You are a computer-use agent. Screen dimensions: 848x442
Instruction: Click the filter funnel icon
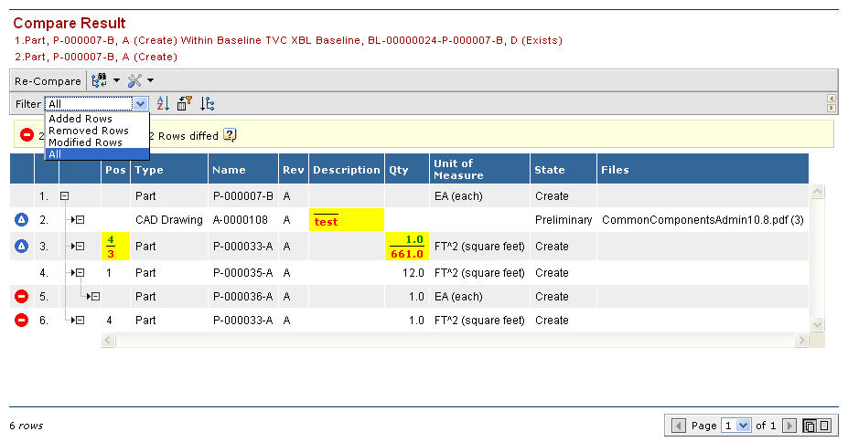pos(185,104)
